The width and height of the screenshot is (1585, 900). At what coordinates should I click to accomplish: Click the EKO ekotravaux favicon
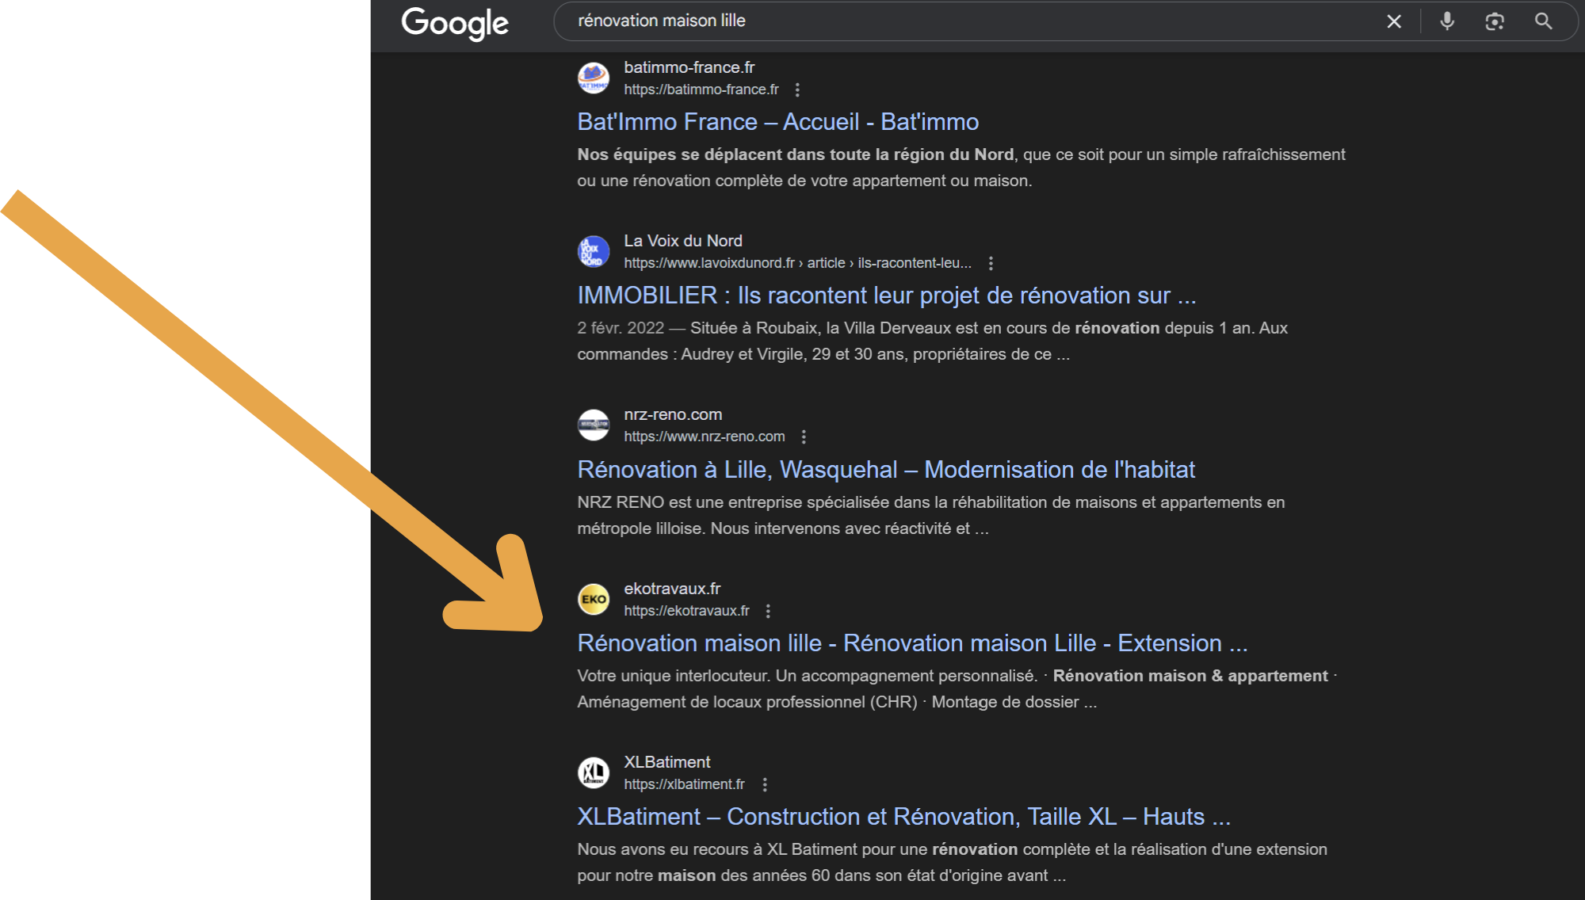tap(594, 599)
